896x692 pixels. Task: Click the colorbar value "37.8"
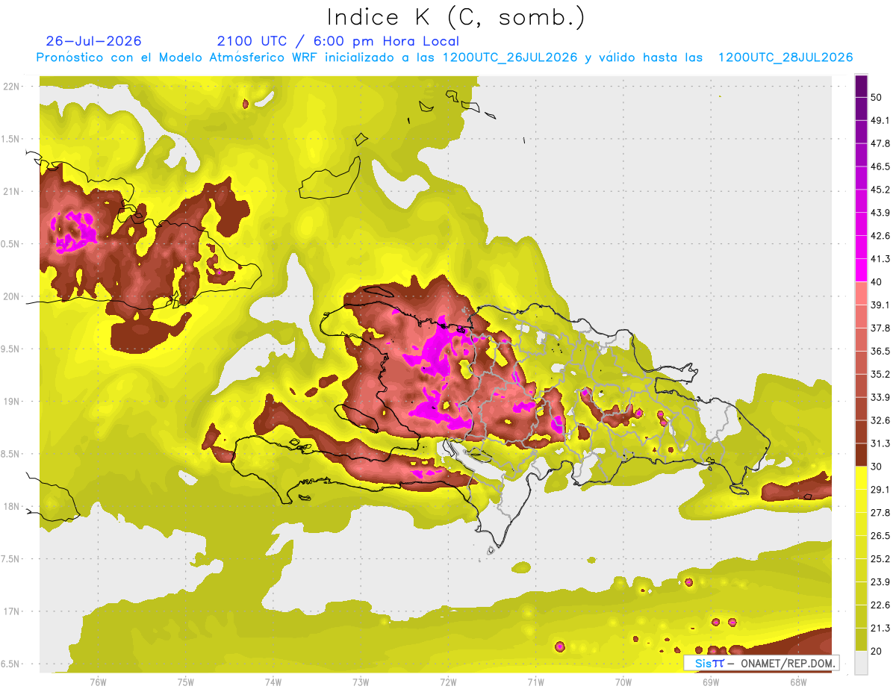point(880,328)
